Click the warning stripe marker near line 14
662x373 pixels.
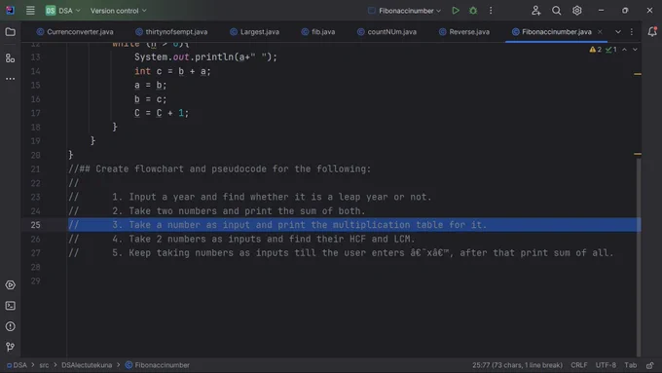pyautogui.click(x=638, y=74)
